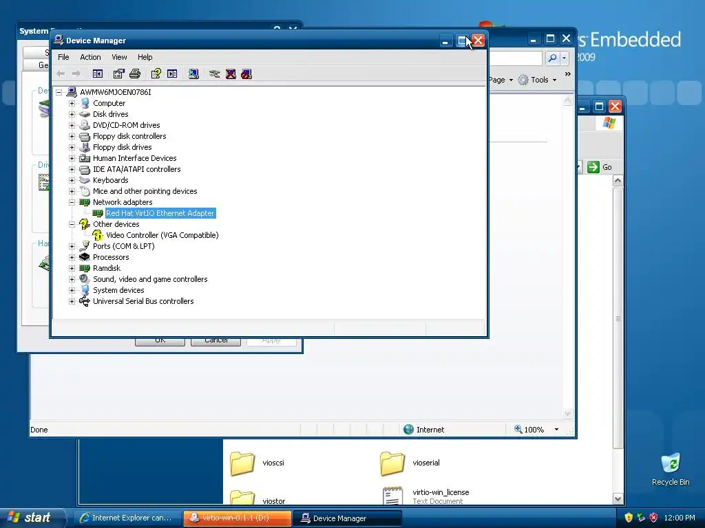Click the Help toolbar icon with question mark
This screenshot has width=705, height=528.
pos(156,74)
